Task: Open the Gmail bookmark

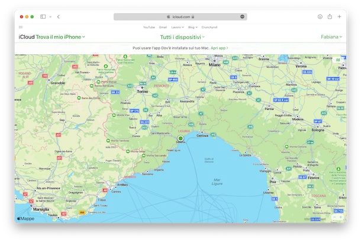Action: point(163,27)
